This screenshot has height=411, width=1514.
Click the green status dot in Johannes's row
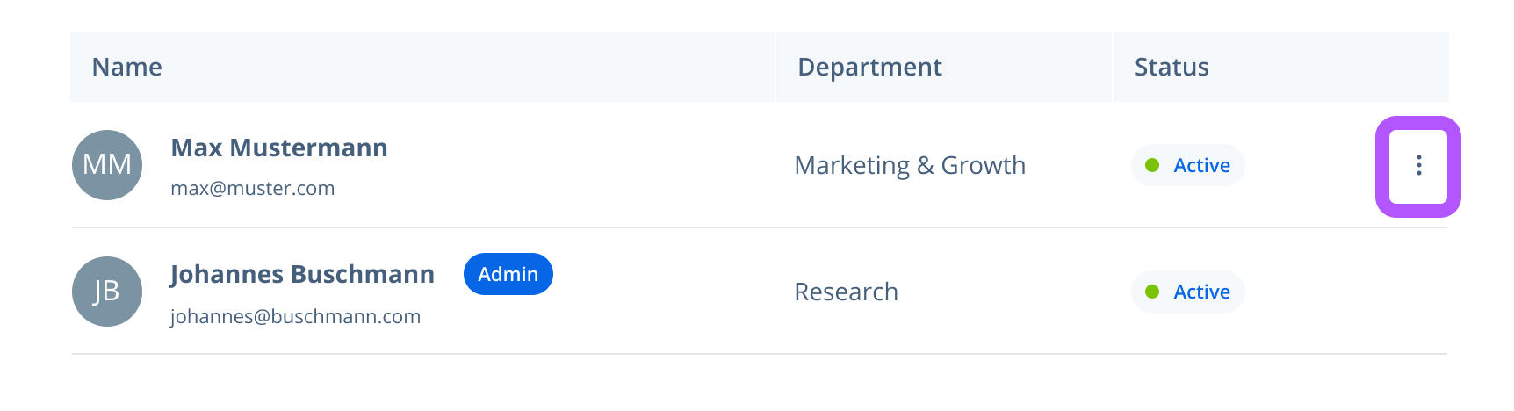(x=1152, y=292)
